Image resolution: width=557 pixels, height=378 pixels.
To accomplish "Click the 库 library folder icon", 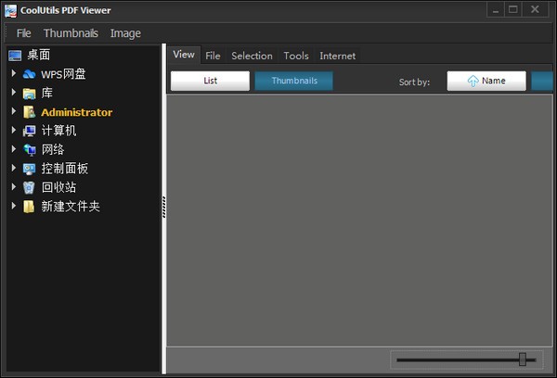I will point(29,94).
